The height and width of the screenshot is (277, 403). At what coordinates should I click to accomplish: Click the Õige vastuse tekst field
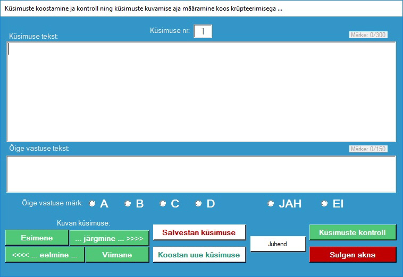click(201, 174)
